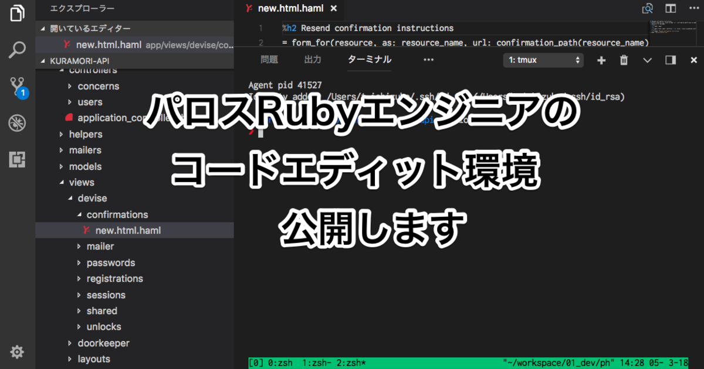Screen dimensions: 704x369
Task: Open the Debug view in activity bar
Action: pyautogui.click(x=17, y=123)
